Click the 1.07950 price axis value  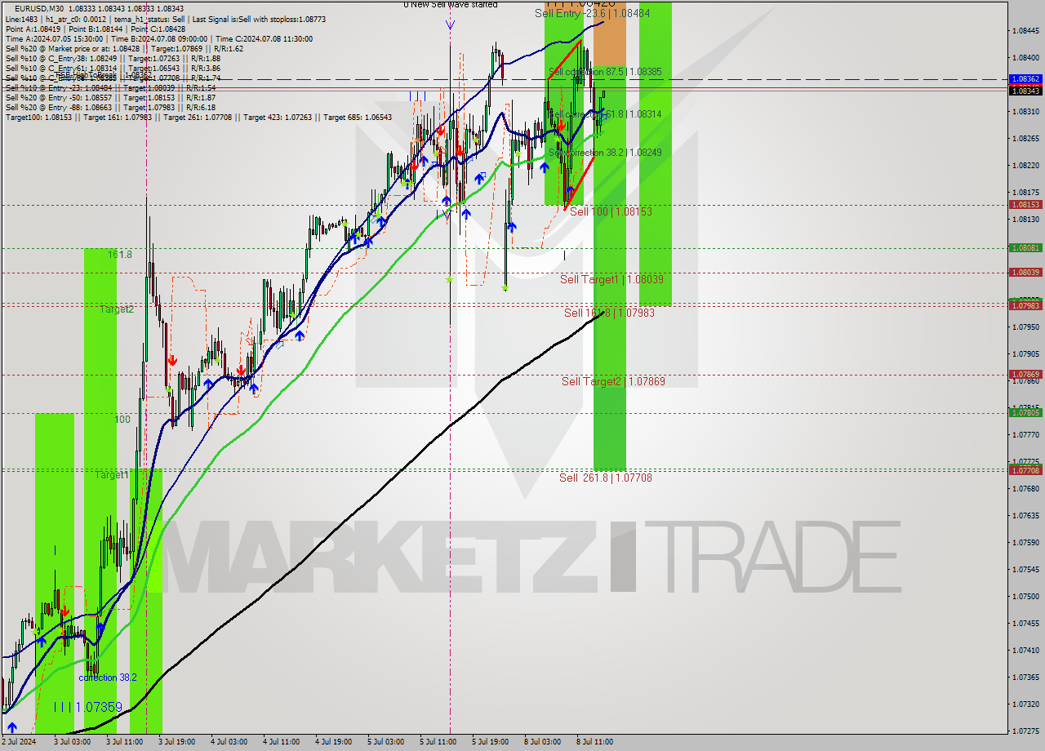pyautogui.click(x=1025, y=327)
